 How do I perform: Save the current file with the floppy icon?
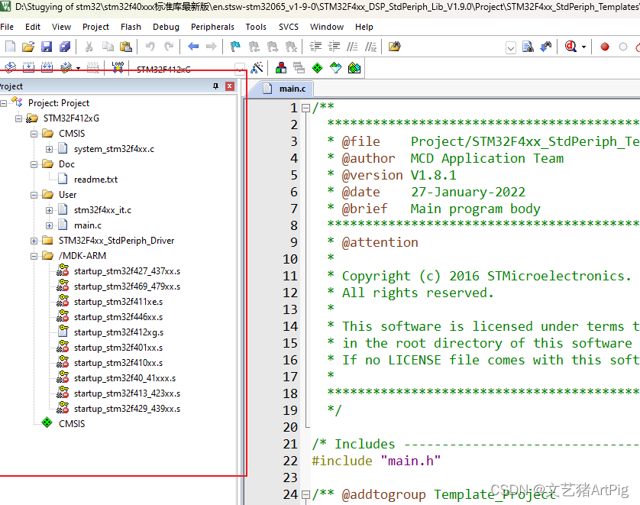[47, 47]
